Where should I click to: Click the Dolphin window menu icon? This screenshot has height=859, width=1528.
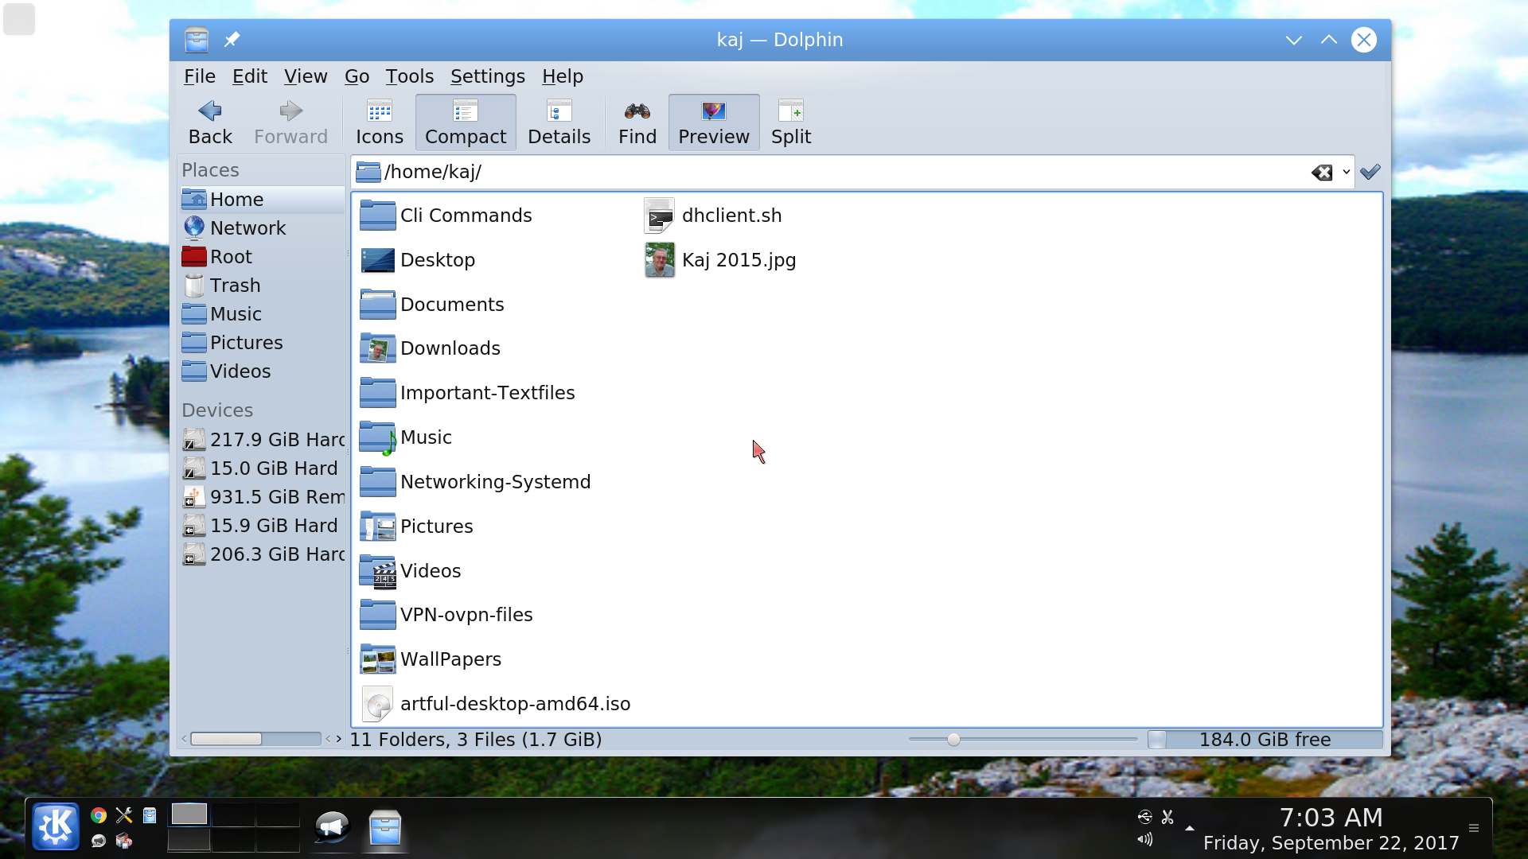[196, 40]
